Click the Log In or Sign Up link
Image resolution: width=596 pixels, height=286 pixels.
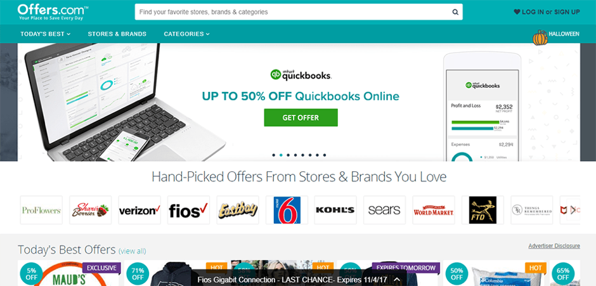pos(547,12)
